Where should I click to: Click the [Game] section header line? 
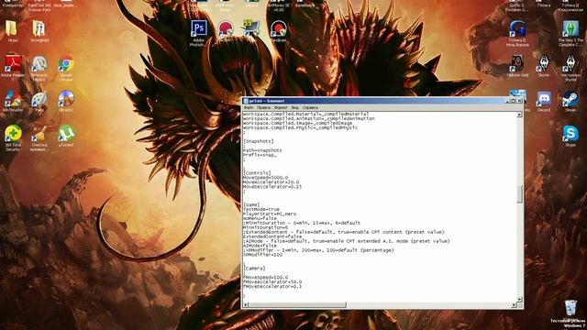click(251, 204)
